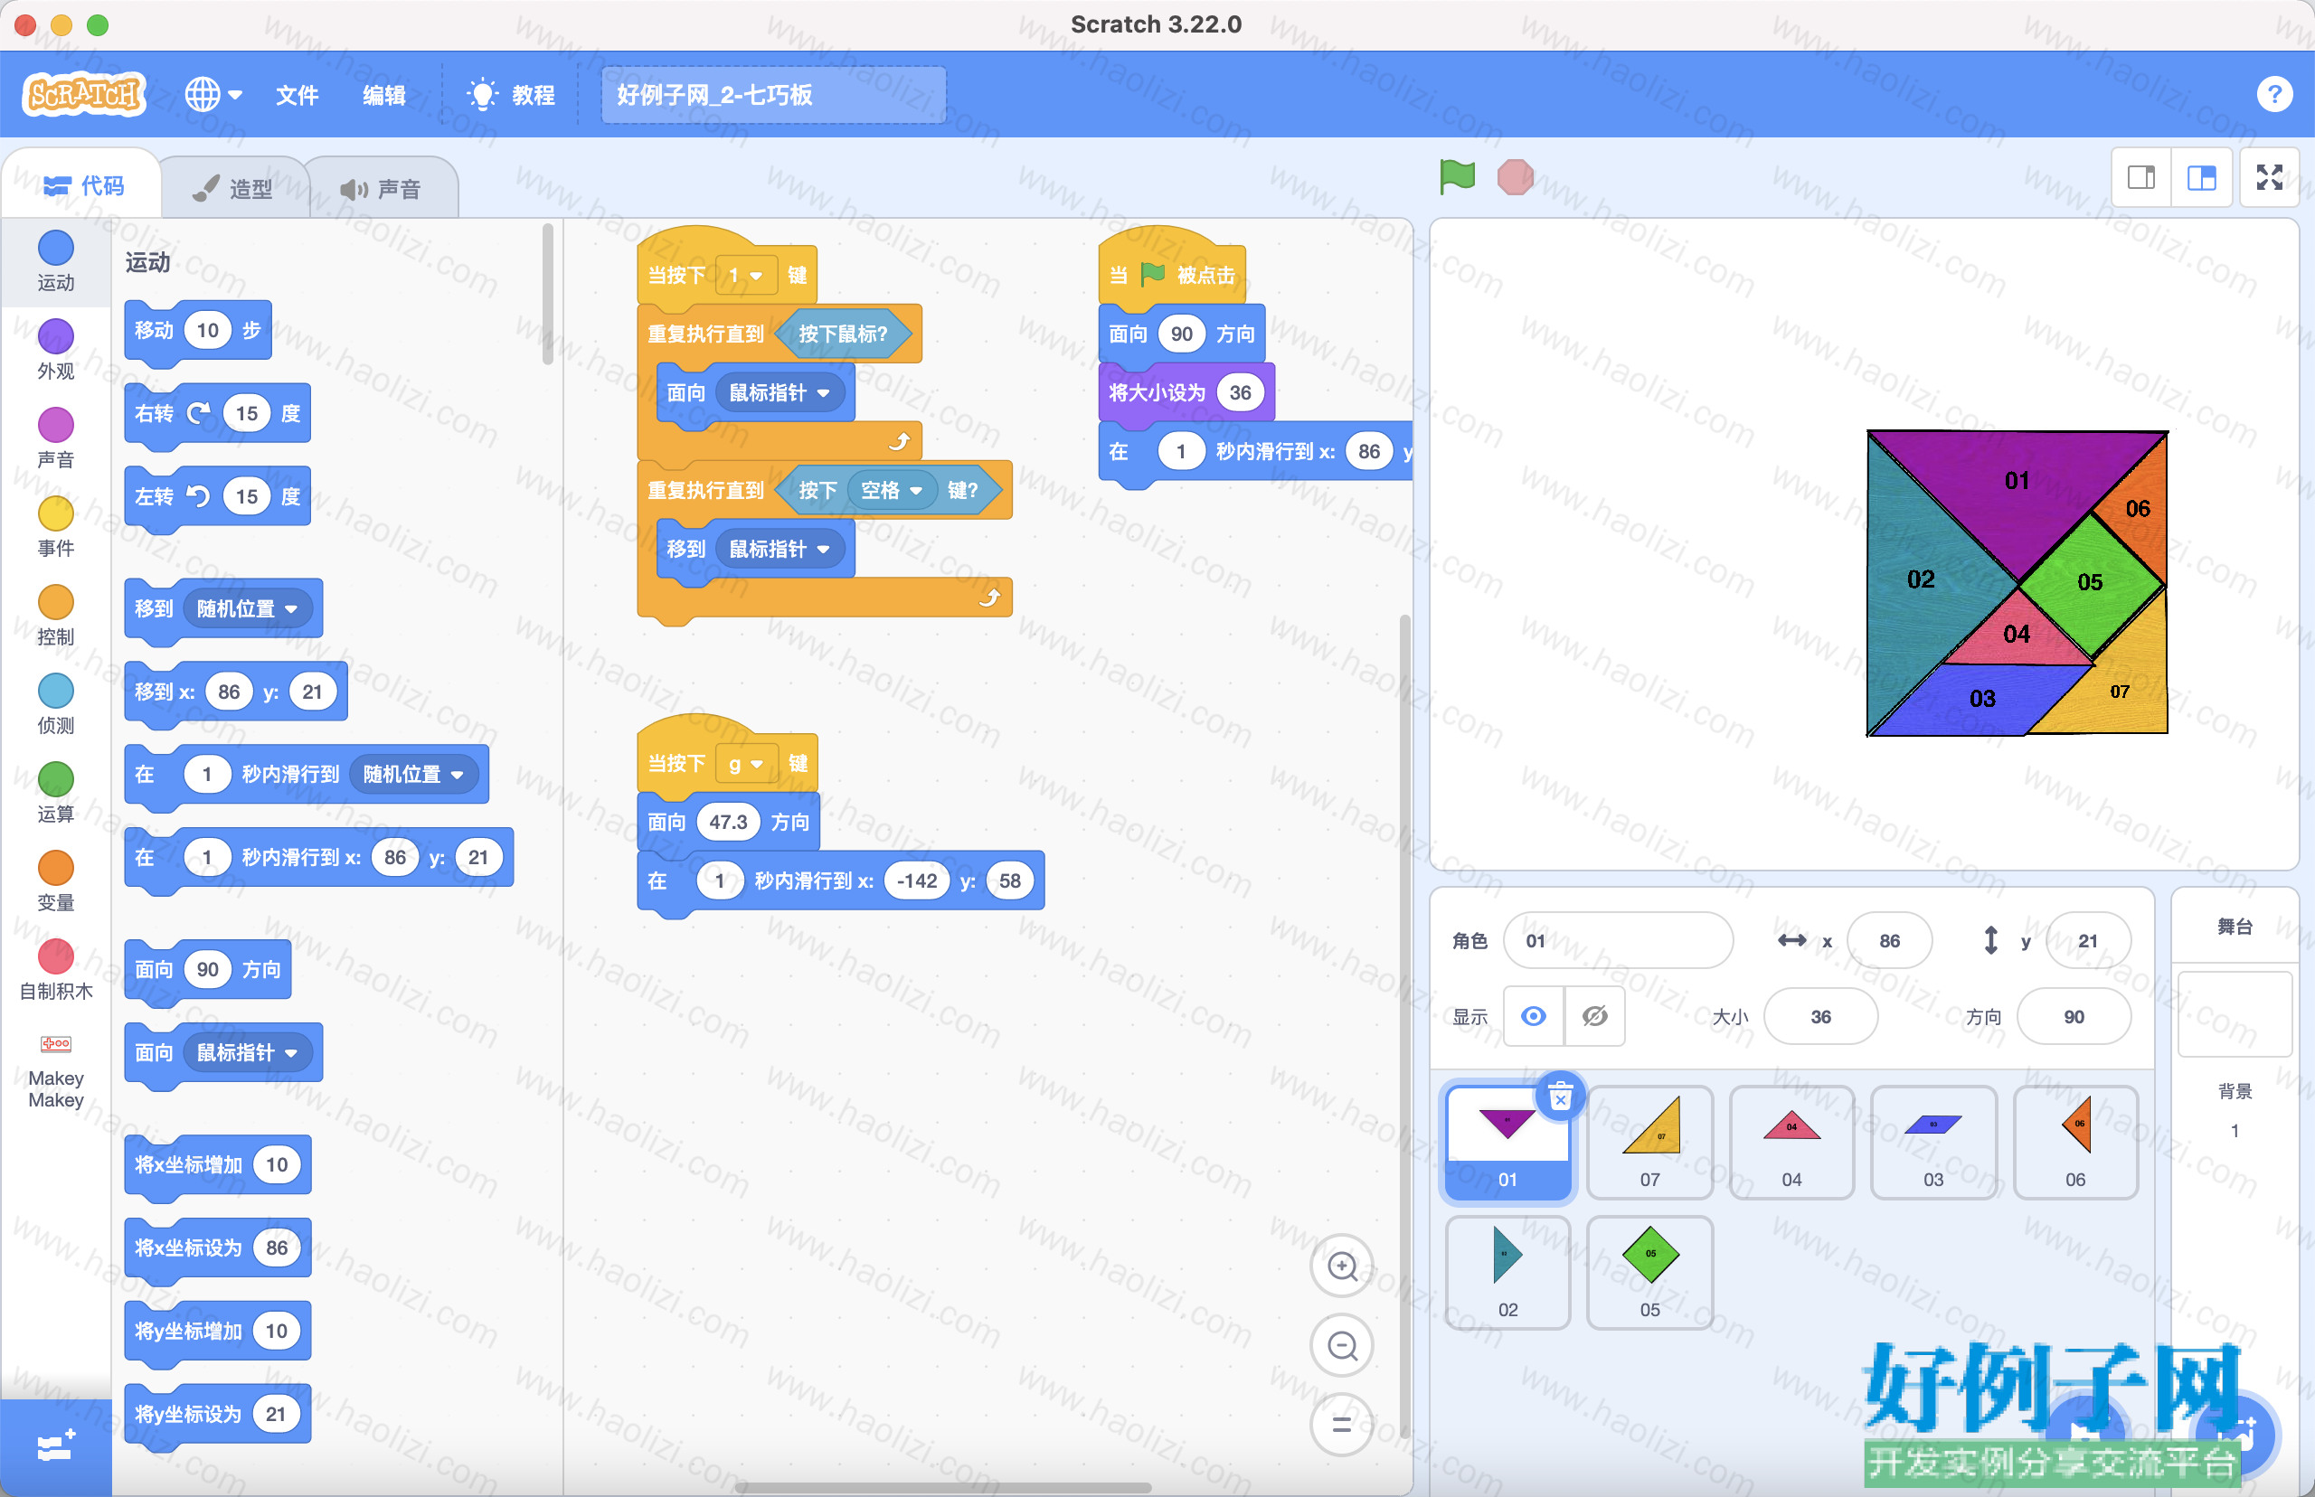This screenshot has width=2315, height=1497.
Task: Open 鼠标指针 dropdown in script 移到 block
Action: [x=780, y=550]
